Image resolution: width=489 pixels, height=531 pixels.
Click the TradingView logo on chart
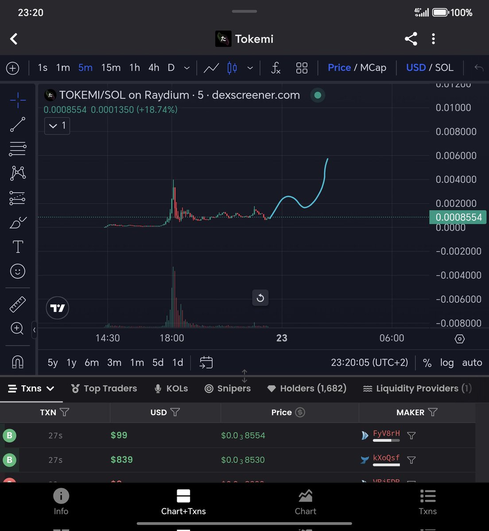coord(58,308)
